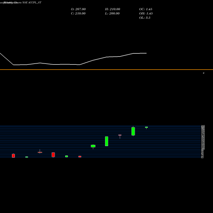This screenshot has width=213, height=213.
Task: Select the low price label L: 200.00
Action: point(112,13)
